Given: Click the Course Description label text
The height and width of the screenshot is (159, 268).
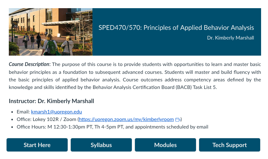Looking at the screenshot, I should (29, 64).
